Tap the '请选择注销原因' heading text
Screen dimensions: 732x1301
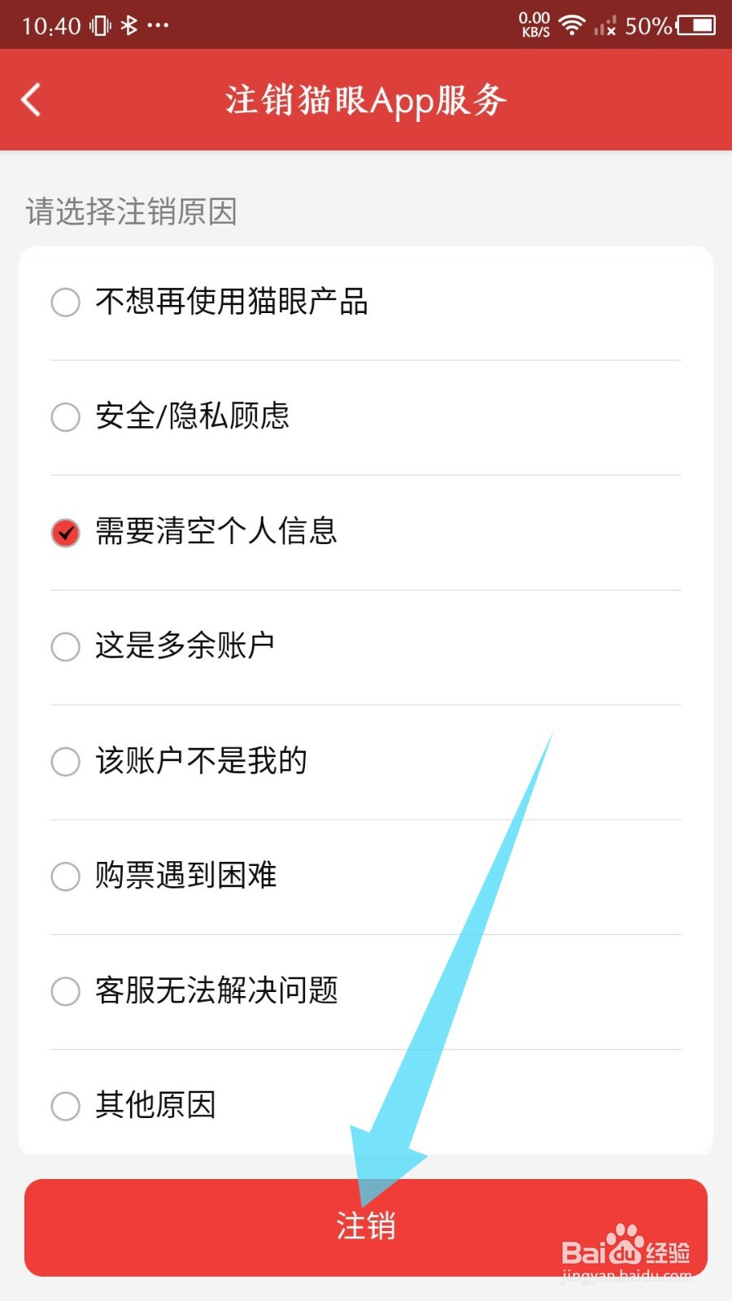tap(131, 212)
